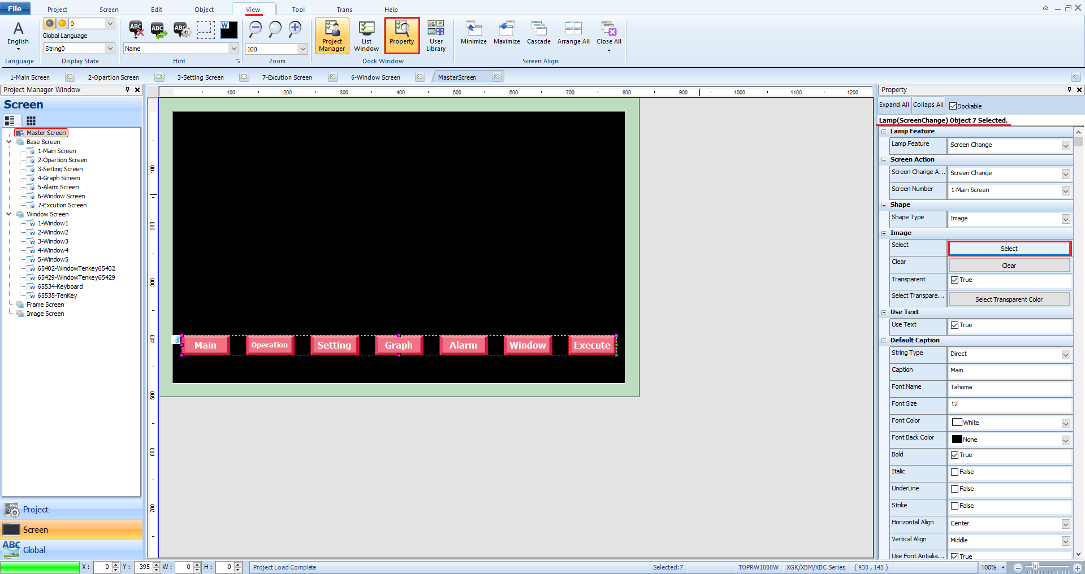
Task: Click the Zoom In magnifier icon
Action: [295, 29]
